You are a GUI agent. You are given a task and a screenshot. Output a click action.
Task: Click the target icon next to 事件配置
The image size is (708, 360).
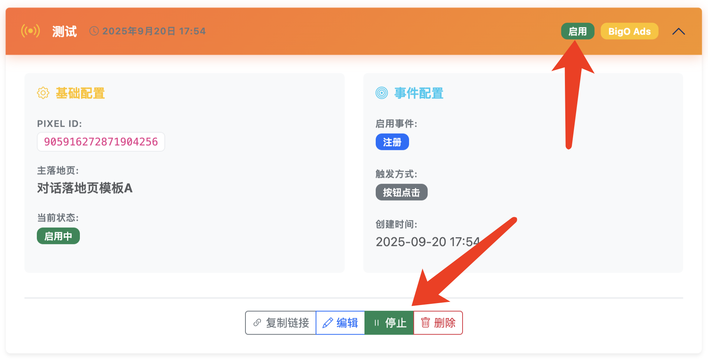382,93
